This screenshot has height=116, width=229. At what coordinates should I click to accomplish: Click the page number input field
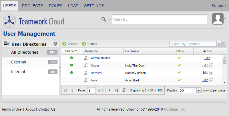click(x=91, y=90)
